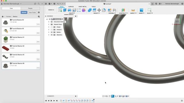Open the Create dropdown menu
The image size is (184, 103).
[72, 13]
